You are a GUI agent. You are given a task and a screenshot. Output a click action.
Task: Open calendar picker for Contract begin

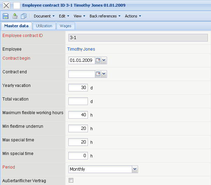98,60
